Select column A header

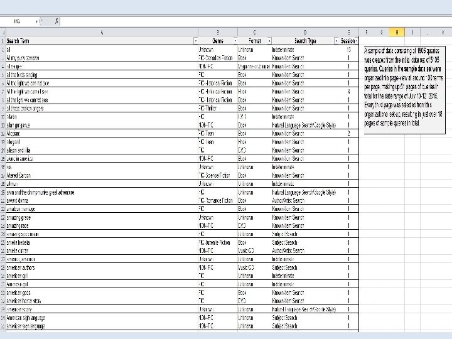click(x=102, y=32)
